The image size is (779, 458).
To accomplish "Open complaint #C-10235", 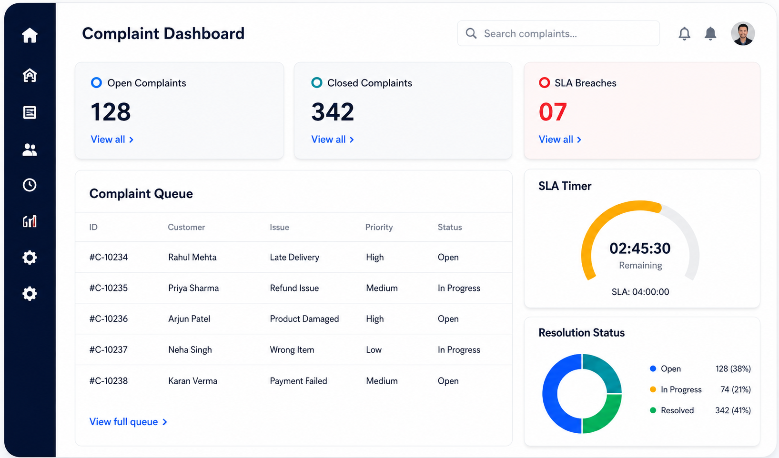I will pyautogui.click(x=109, y=288).
